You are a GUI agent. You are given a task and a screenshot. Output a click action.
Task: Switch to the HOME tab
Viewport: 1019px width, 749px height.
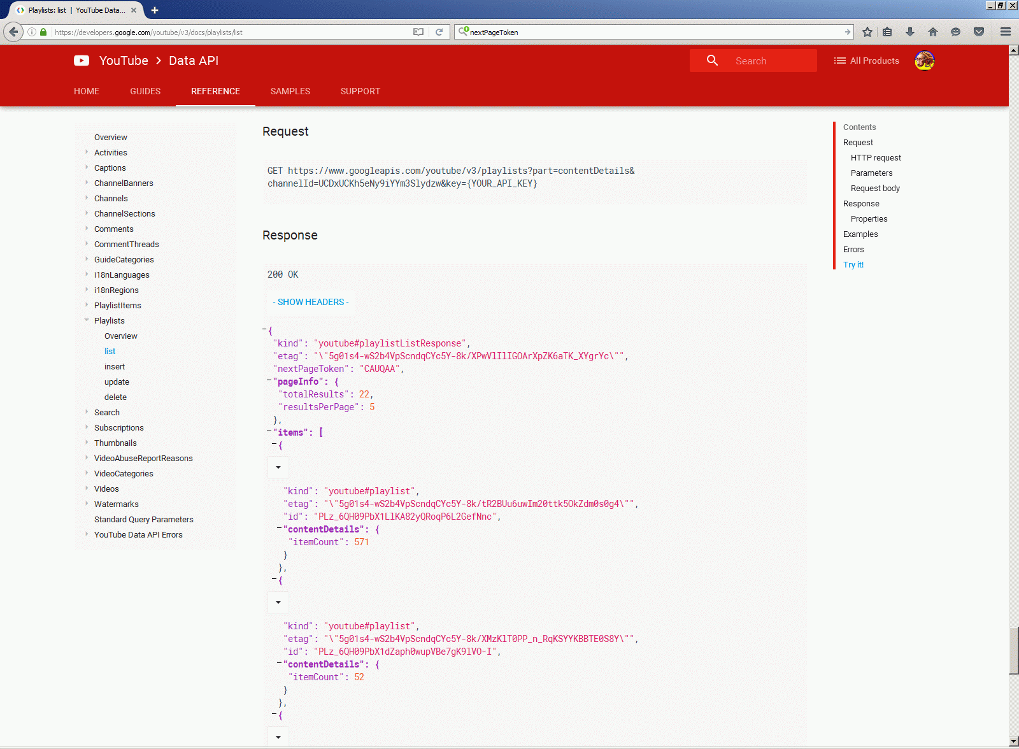pos(87,91)
